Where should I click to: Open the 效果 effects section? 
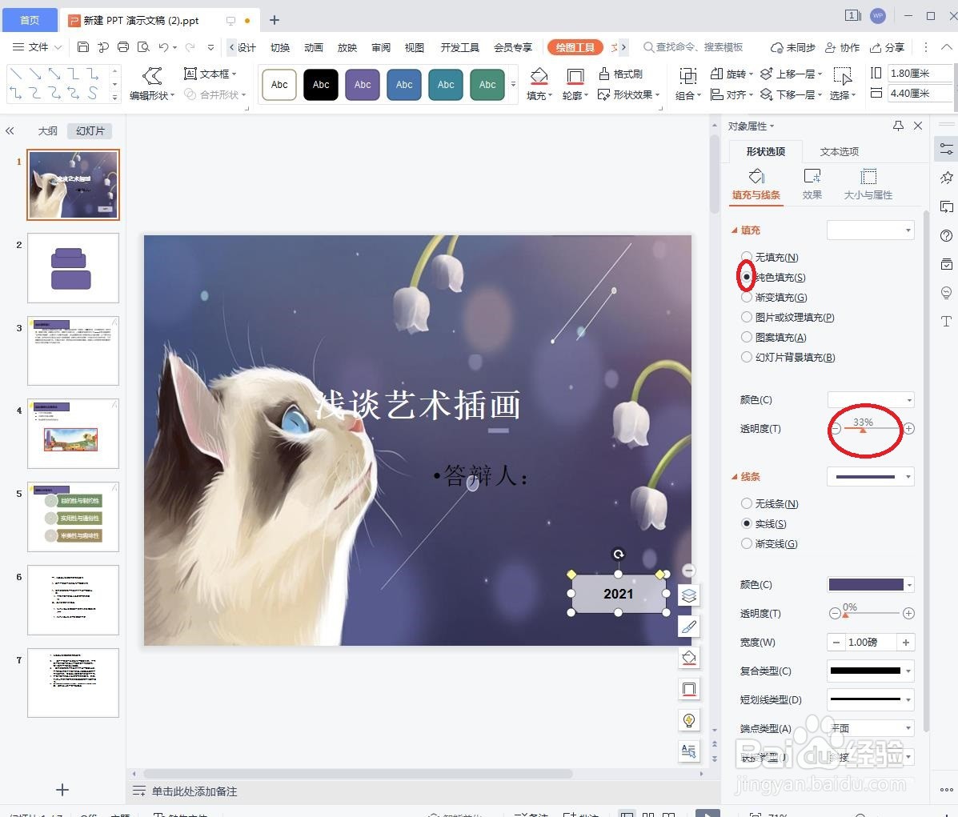(812, 185)
